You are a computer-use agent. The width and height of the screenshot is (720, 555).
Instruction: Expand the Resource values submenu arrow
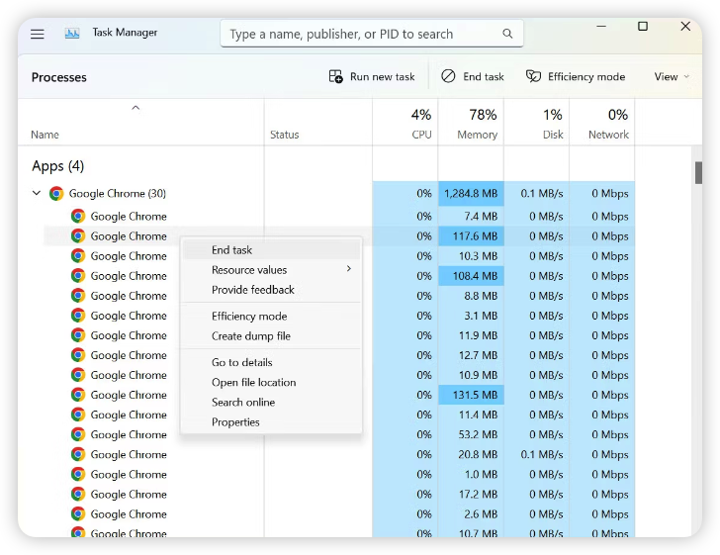pos(349,269)
